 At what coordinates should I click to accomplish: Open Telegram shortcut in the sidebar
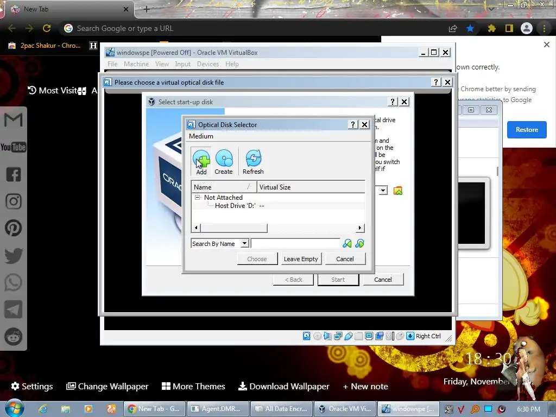[x=13, y=309]
